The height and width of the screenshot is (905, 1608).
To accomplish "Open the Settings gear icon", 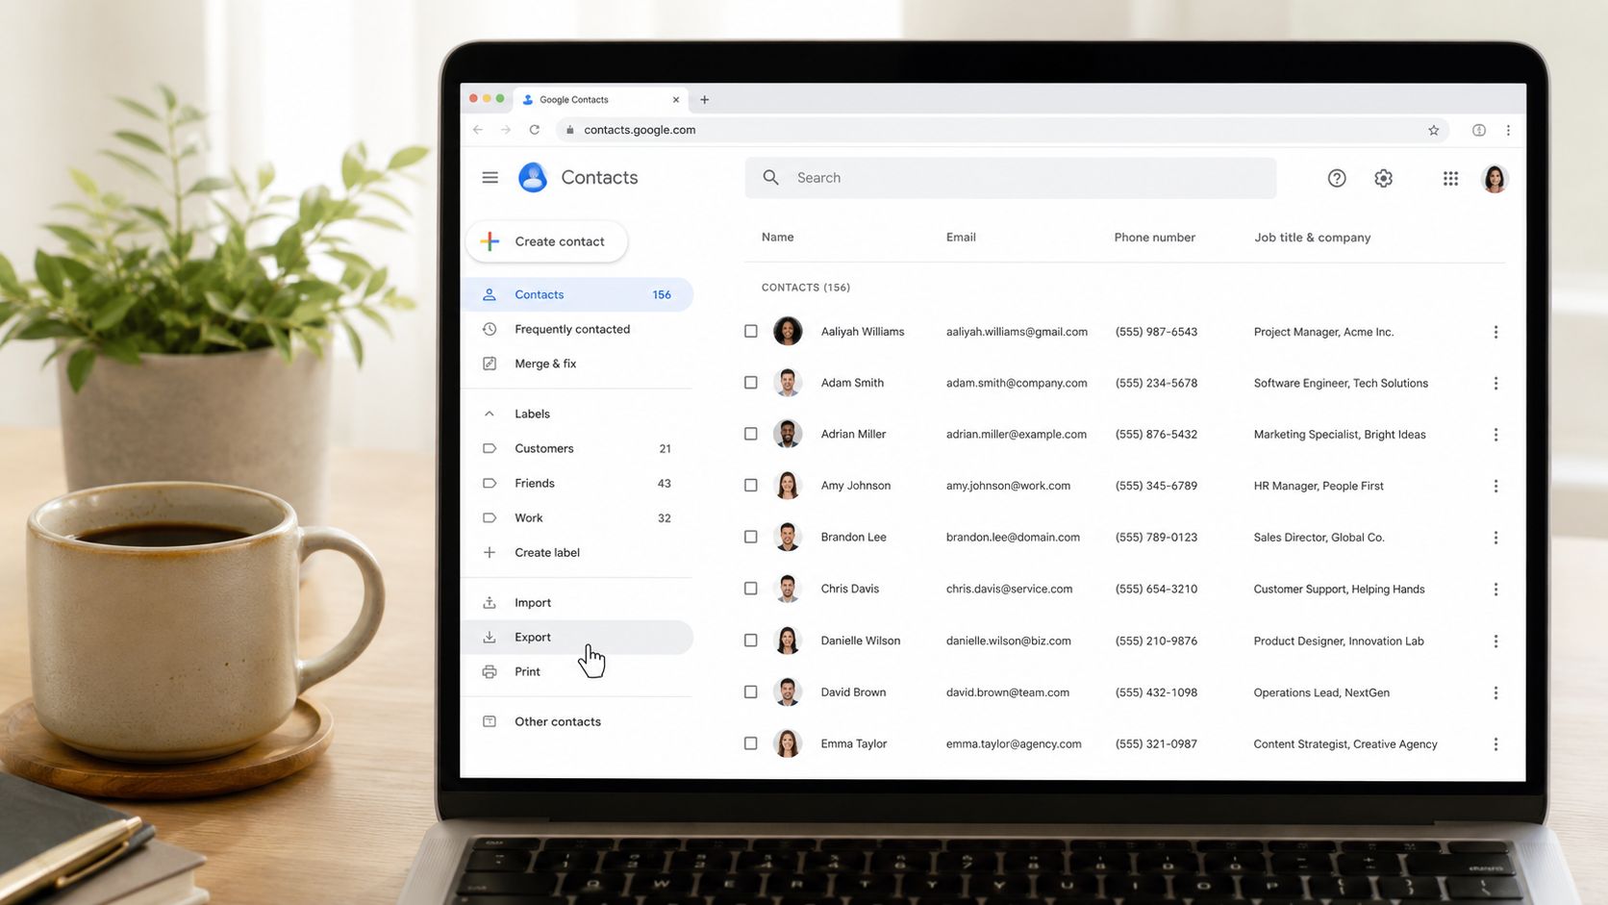I will 1383,178.
